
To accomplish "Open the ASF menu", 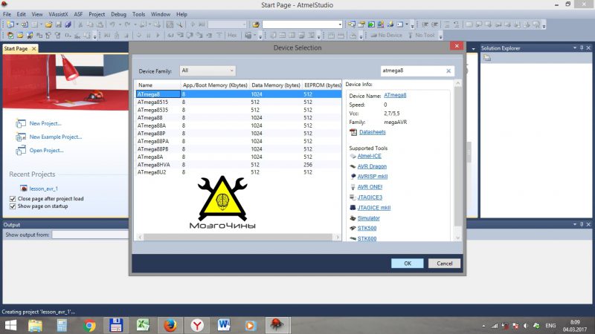I will tap(78, 14).
